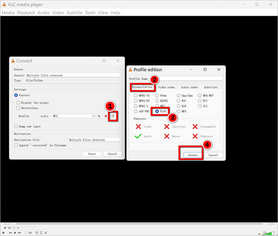Select the Webm encapsulation option
The image size is (278, 236).
[157, 96]
